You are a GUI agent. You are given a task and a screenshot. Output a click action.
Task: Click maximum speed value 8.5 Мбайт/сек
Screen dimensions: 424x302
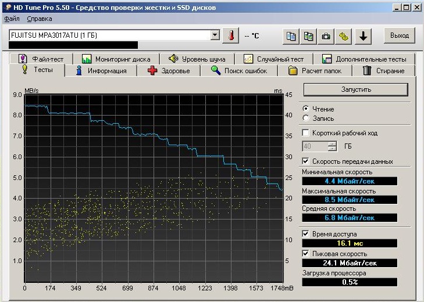click(x=350, y=200)
